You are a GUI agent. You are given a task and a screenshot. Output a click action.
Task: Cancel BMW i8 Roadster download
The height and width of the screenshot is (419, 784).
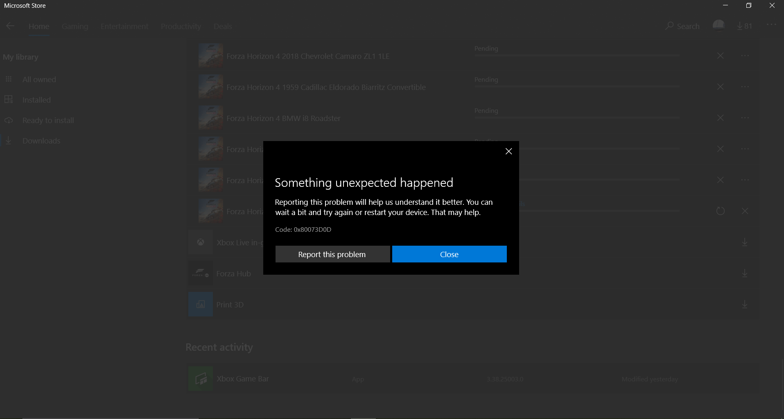pyautogui.click(x=721, y=118)
